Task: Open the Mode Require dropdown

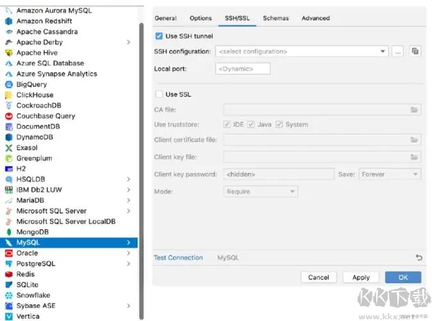Action: click(261, 191)
